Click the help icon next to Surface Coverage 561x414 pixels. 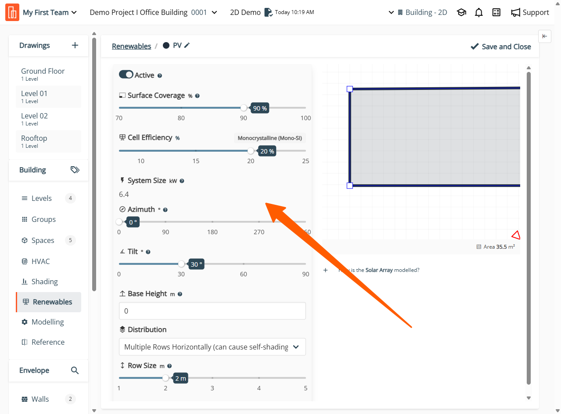pos(198,96)
